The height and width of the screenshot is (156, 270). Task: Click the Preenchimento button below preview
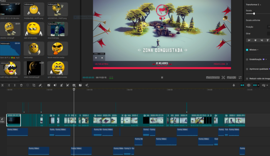point(213,77)
